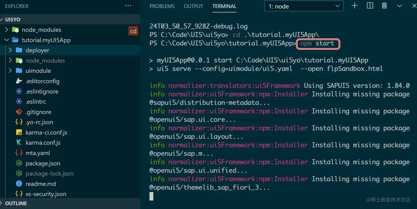
Task: Click the "@openui5/sap.m..." terminal line
Action: [181, 154]
